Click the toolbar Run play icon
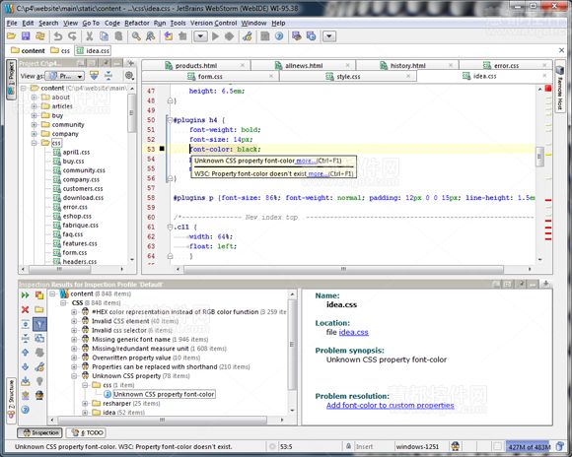 (215, 36)
